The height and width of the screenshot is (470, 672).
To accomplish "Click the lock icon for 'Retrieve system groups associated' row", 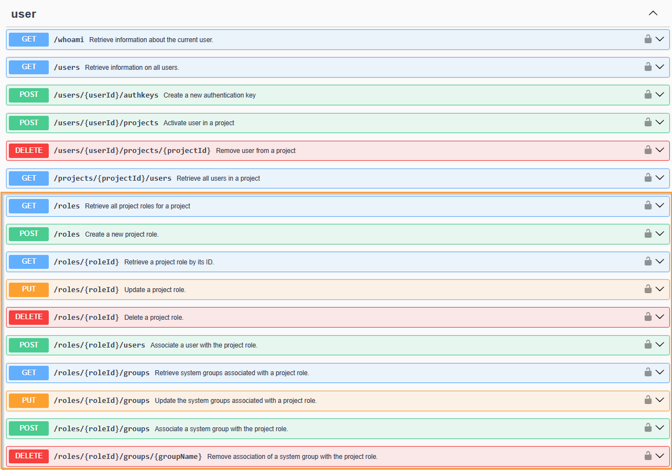I will [x=648, y=372].
